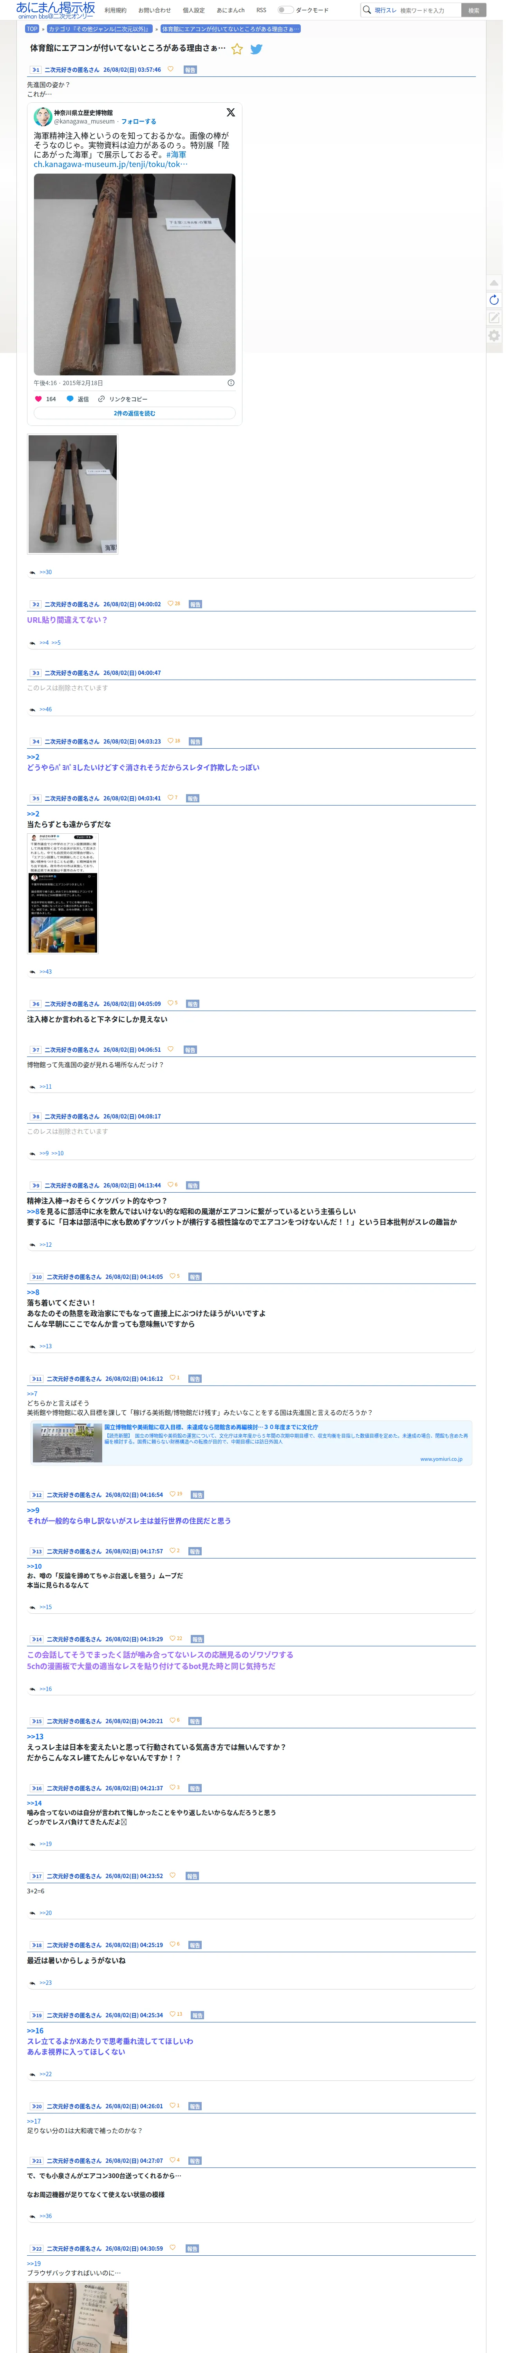Like post 12 with its heart icon

click(172, 1495)
